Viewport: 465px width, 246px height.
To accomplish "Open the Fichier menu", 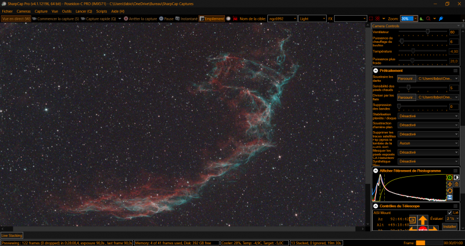I will click(x=8, y=11).
